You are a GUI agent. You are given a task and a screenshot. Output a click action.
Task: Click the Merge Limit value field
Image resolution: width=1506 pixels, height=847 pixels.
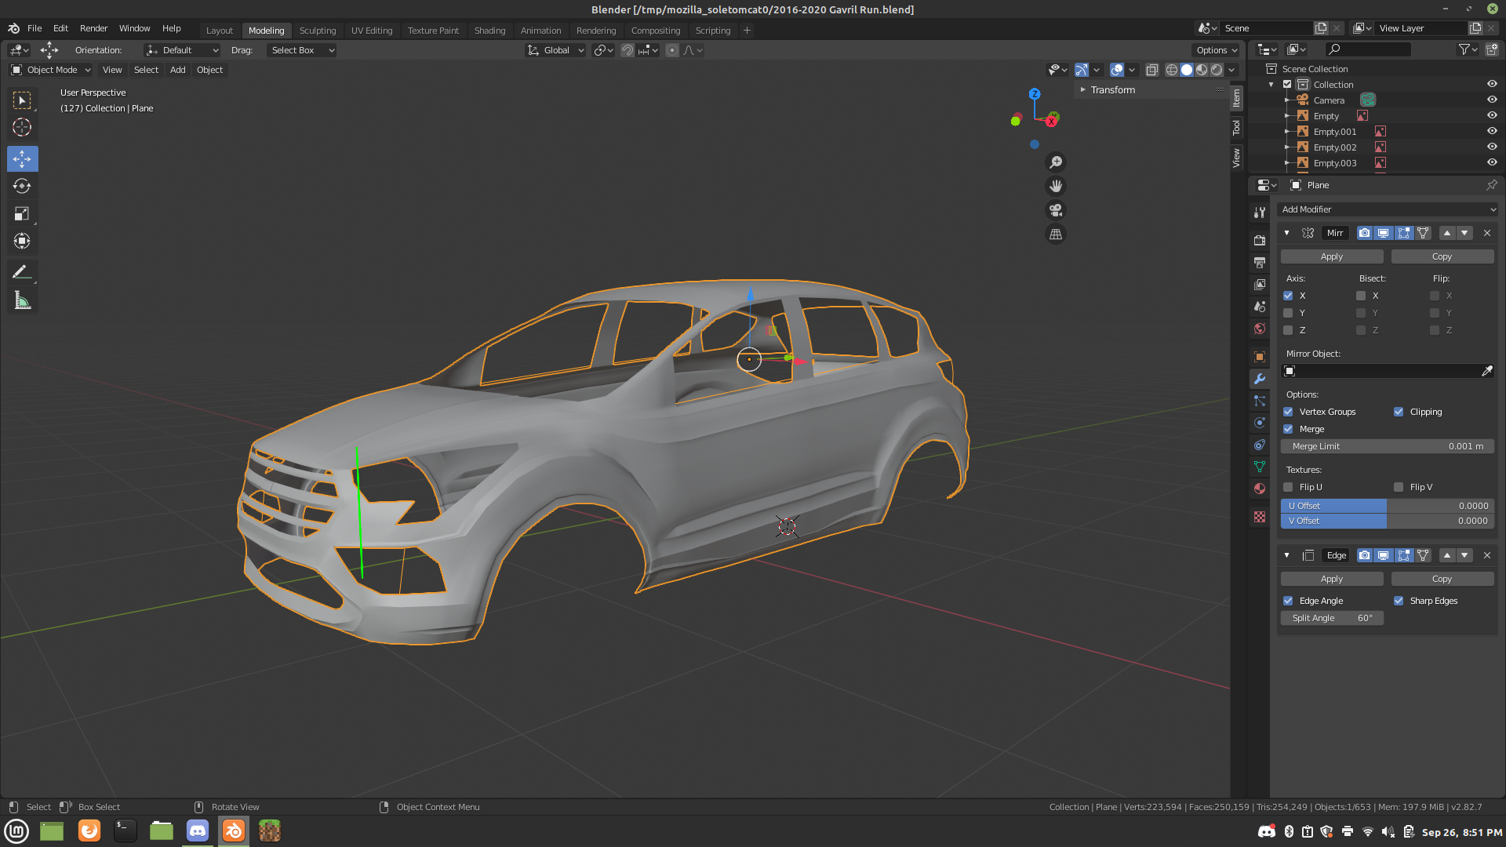click(1388, 446)
